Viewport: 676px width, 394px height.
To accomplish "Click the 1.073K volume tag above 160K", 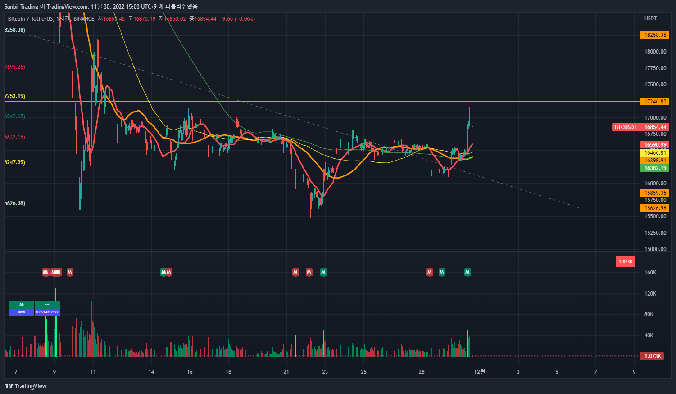I will coord(626,261).
